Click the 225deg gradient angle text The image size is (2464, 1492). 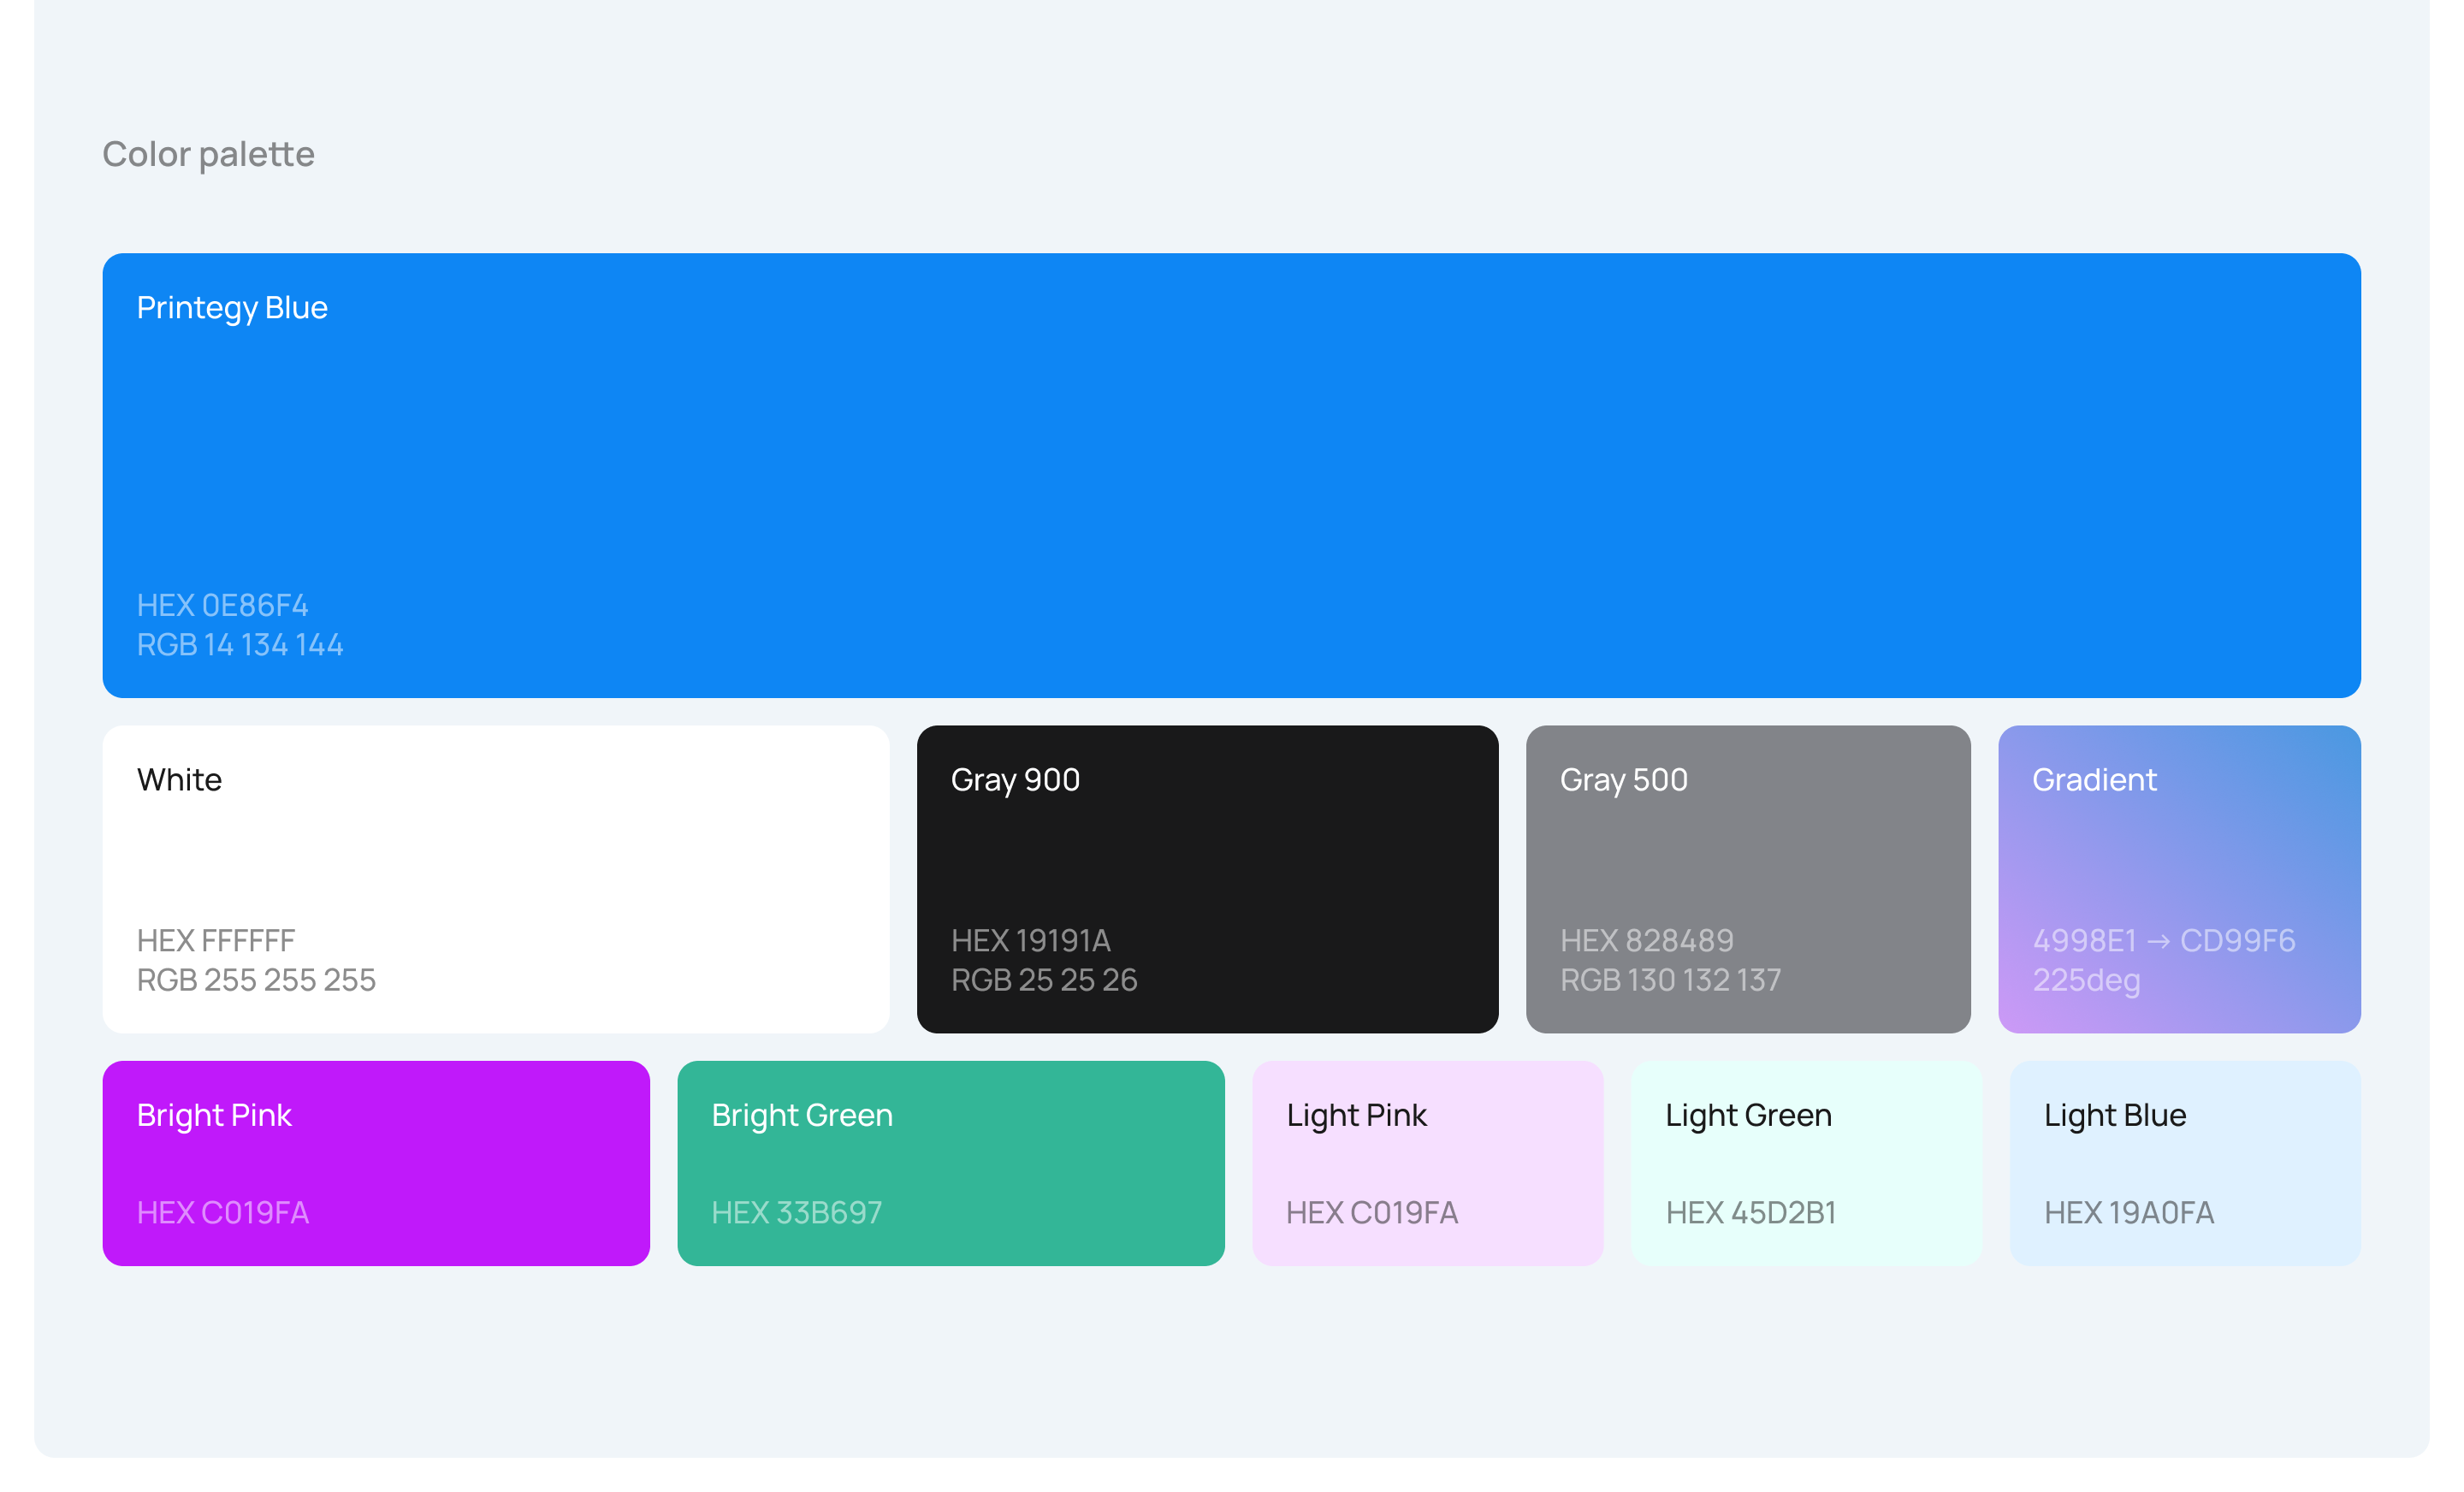[2086, 979]
